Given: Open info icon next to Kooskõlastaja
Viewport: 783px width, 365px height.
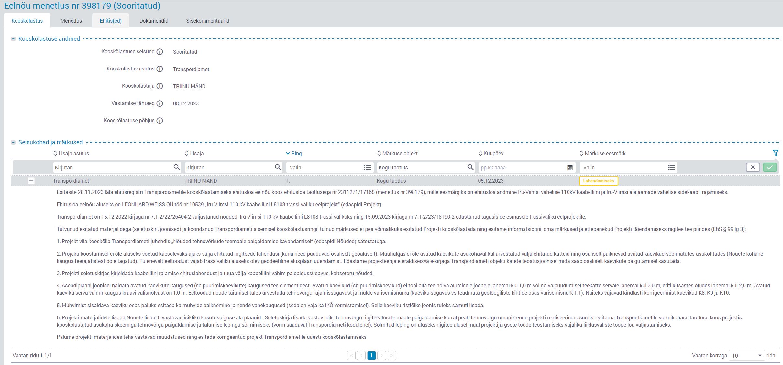Looking at the screenshot, I should coord(160,86).
